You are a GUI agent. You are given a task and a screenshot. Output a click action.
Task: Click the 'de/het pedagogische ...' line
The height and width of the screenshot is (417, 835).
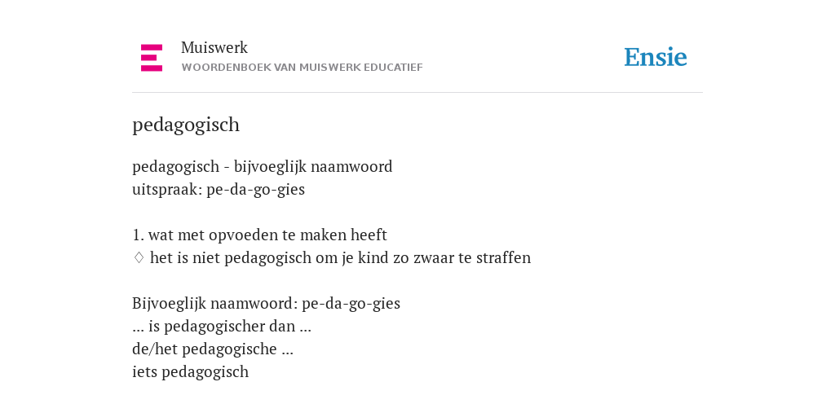coord(213,349)
